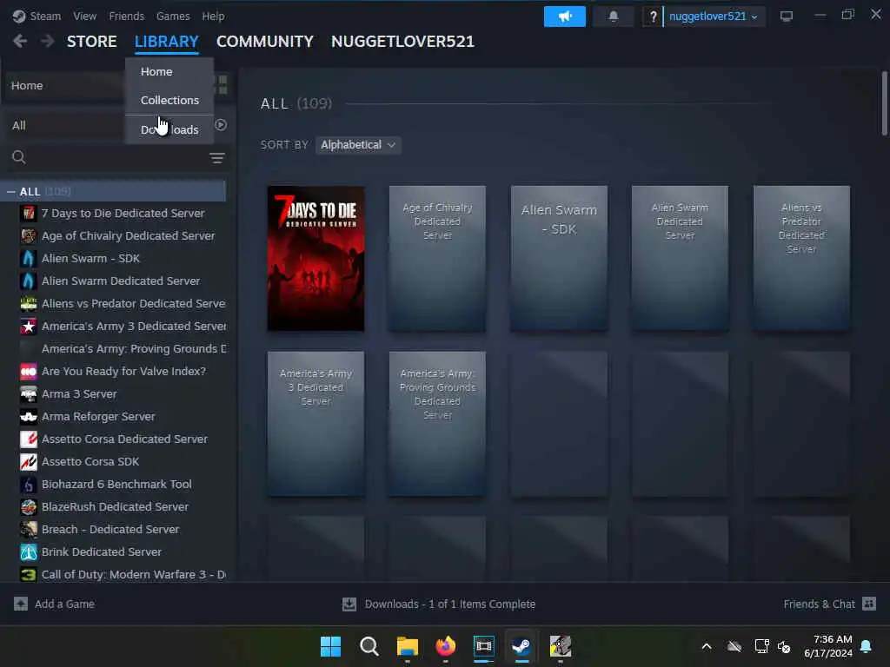The image size is (890, 667).
Task: Open the help question mark
Action: tap(653, 17)
